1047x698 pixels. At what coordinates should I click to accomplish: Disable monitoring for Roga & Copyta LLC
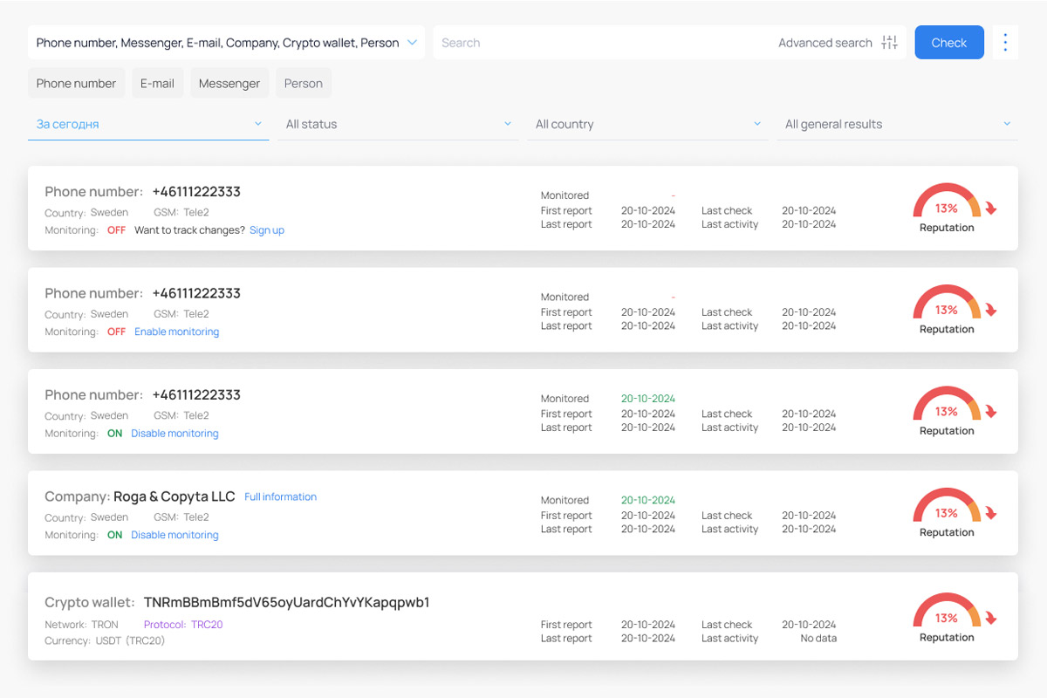point(174,535)
